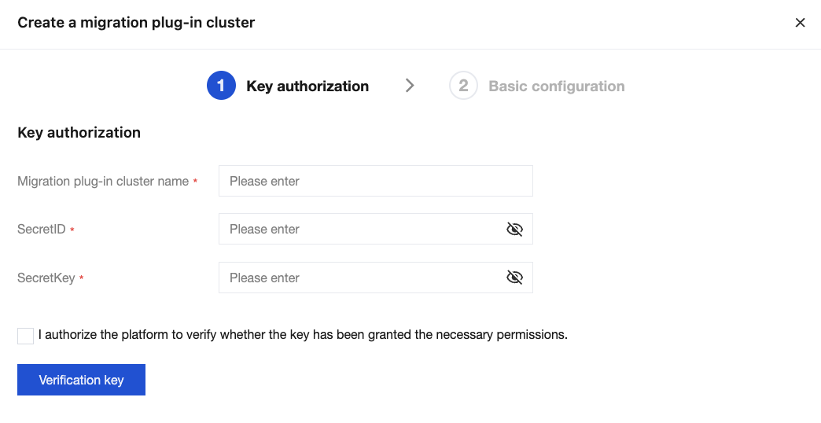This screenshot has width=821, height=423.
Task: Click the authorization permission statement text
Action: tap(303, 335)
